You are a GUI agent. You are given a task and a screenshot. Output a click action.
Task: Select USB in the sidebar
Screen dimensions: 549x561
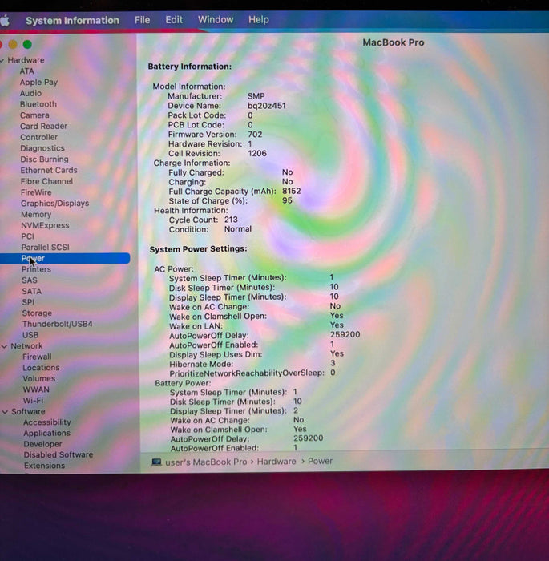click(x=30, y=335)
